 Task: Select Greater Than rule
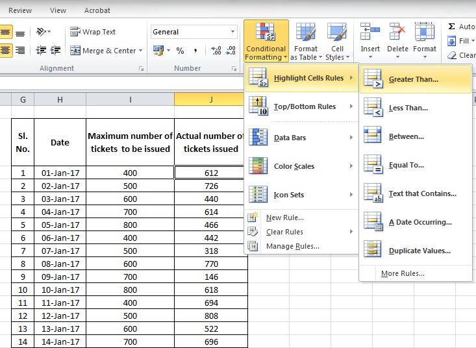416,79
